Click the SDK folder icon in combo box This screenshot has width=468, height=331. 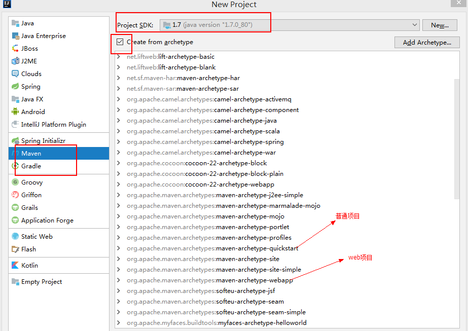pyautogui.click(x=167, y=25)
